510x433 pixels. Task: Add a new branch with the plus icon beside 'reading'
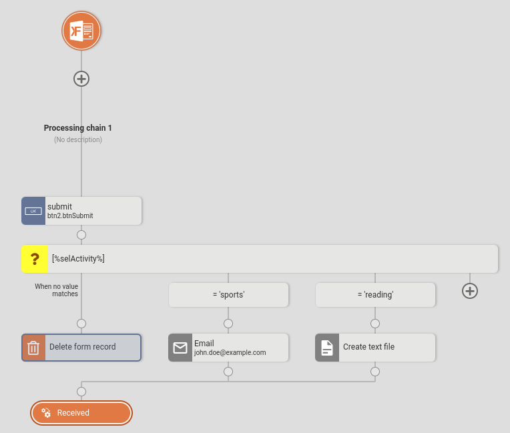pyautogui.click(x=470, y=291)
